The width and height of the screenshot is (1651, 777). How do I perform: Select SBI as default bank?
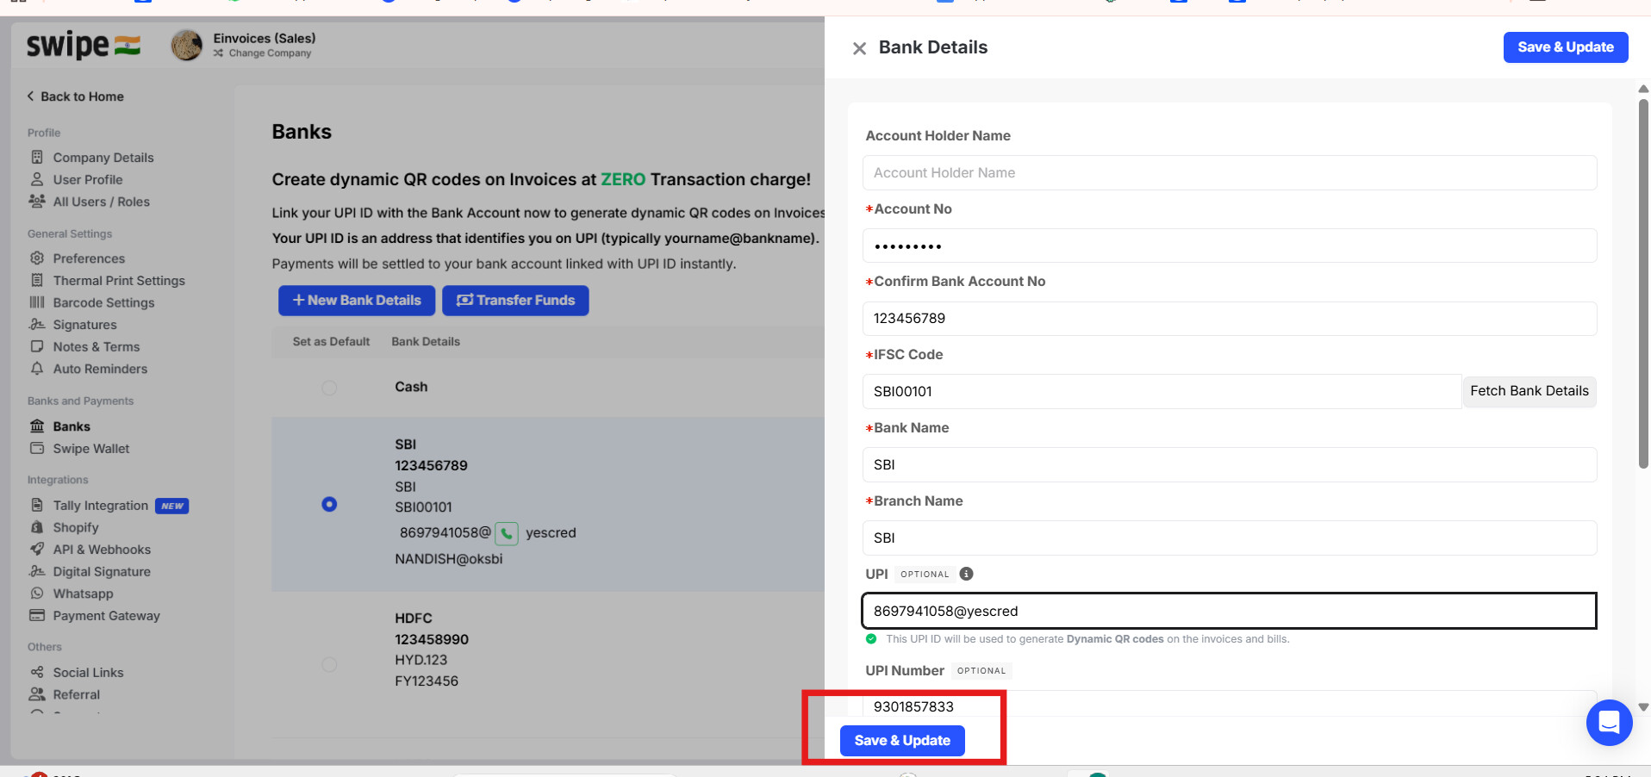click(329, 504)
